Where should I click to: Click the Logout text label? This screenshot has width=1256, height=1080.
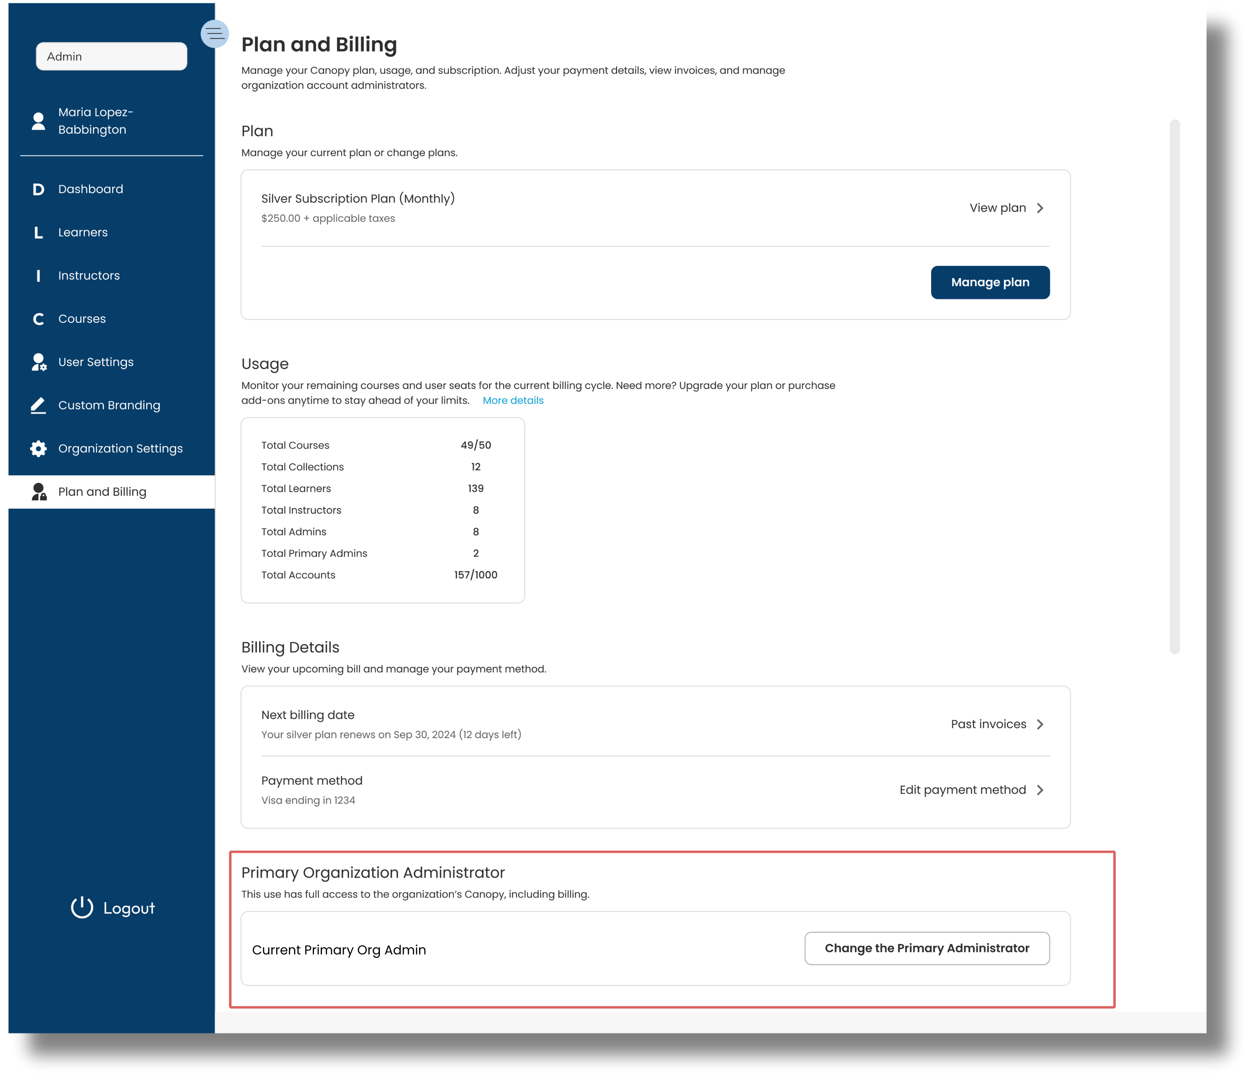click(x=129, y=908)
